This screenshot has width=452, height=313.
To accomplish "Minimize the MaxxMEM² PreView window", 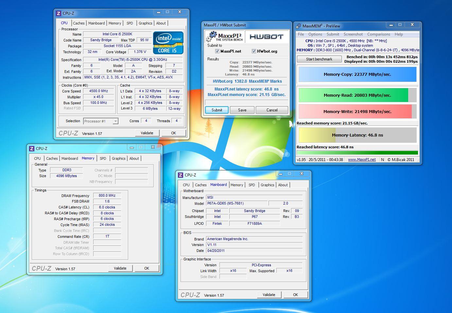I will click(391, 25).
